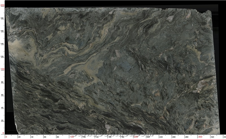Select the 40 label on the vertical ruler

pos(3,108)
